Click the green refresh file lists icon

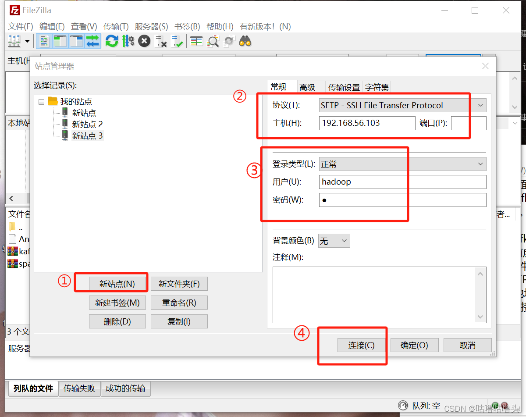coord(112,41)
